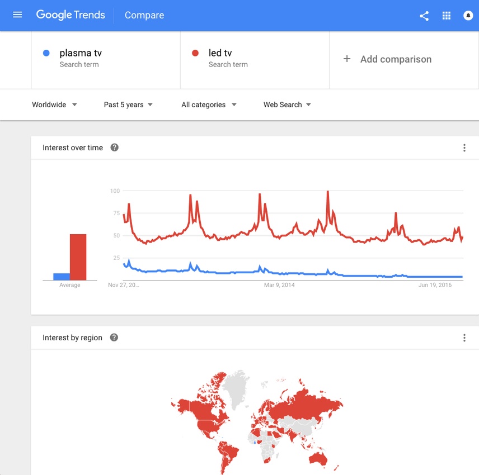
Task: Open the Interest over time options menu
Action: [x=464, y=148]
